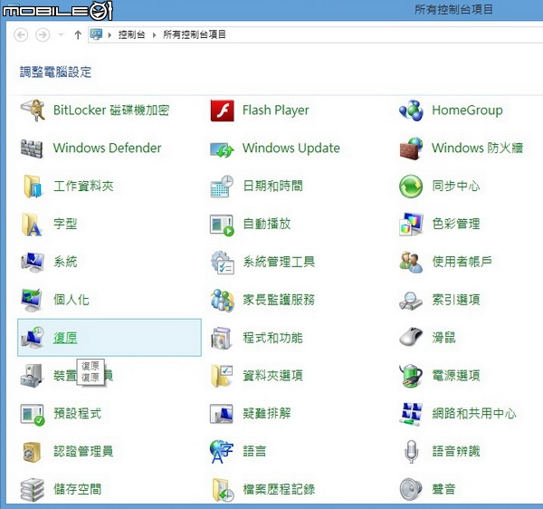Click the 復原 link text
543x509 pixels.
(x=65, y=338)
